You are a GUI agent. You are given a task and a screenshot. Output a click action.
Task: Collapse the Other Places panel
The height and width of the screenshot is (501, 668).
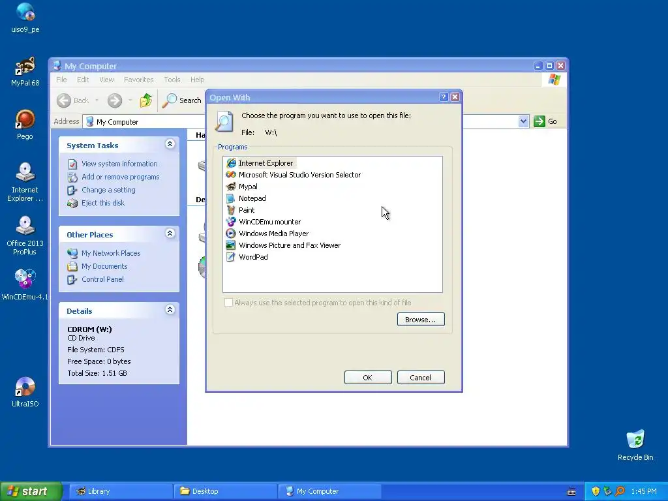[x=170, y=234]
